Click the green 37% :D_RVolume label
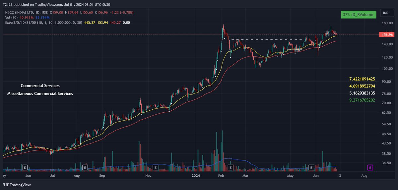This screenshot has width=398, height=190. point(358,14)
